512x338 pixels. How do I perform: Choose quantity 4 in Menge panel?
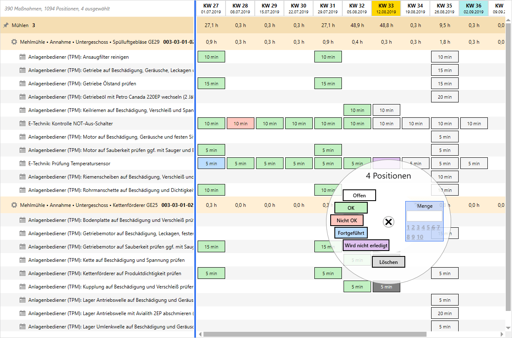[x=423, y=227]
